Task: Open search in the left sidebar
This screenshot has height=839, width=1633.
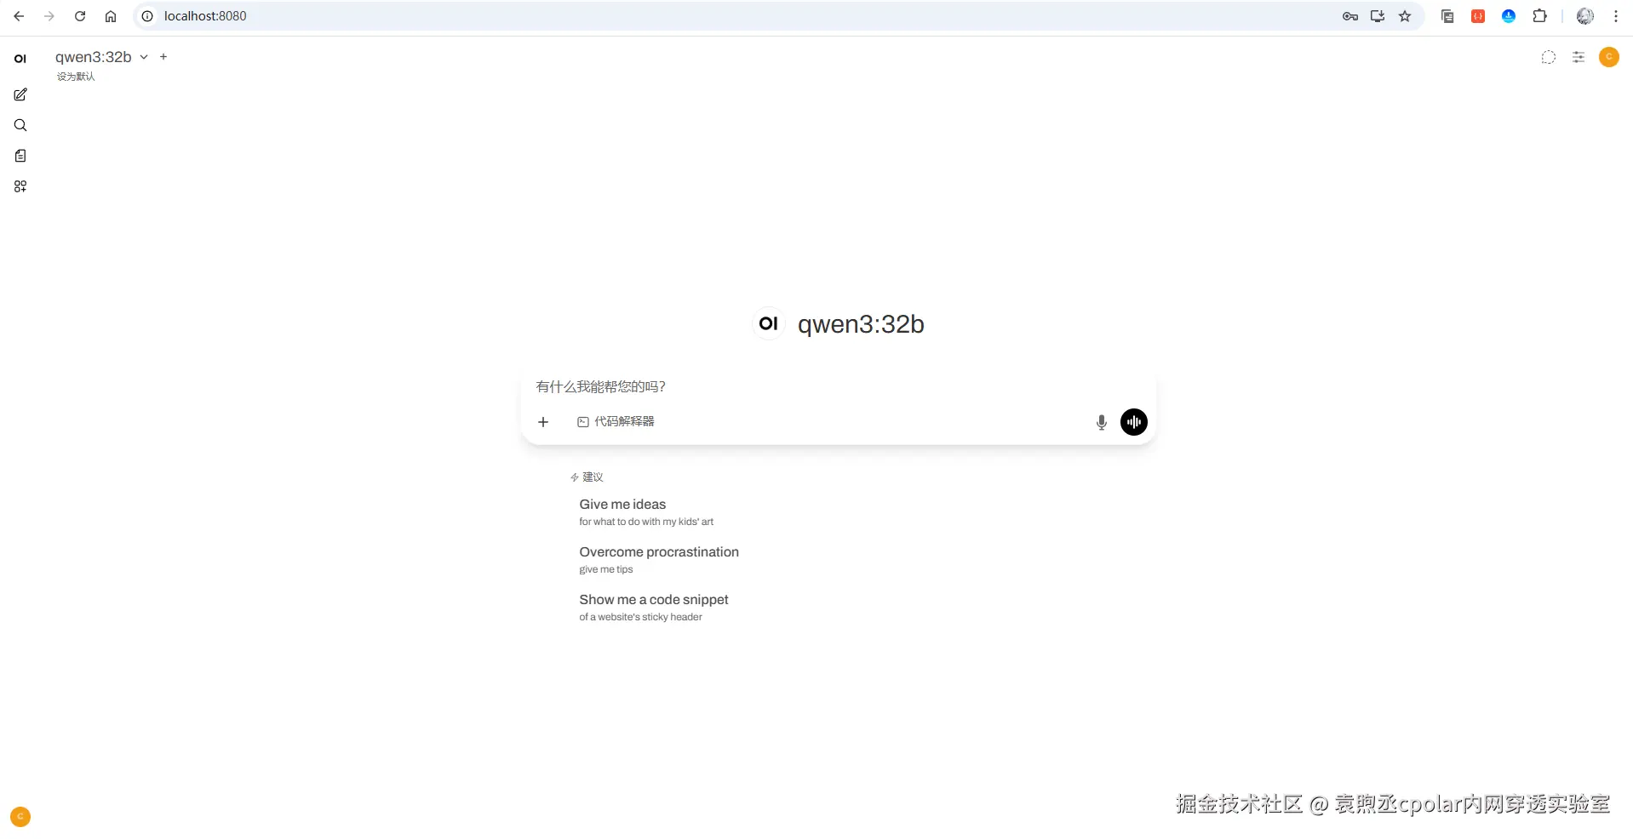Action: (x=20, y=125)
